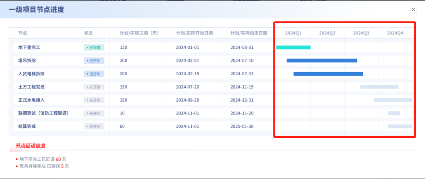This screenshot has height=179, width=425.
Task: Click duration 120 for 地下室完工
Action: 123,48
